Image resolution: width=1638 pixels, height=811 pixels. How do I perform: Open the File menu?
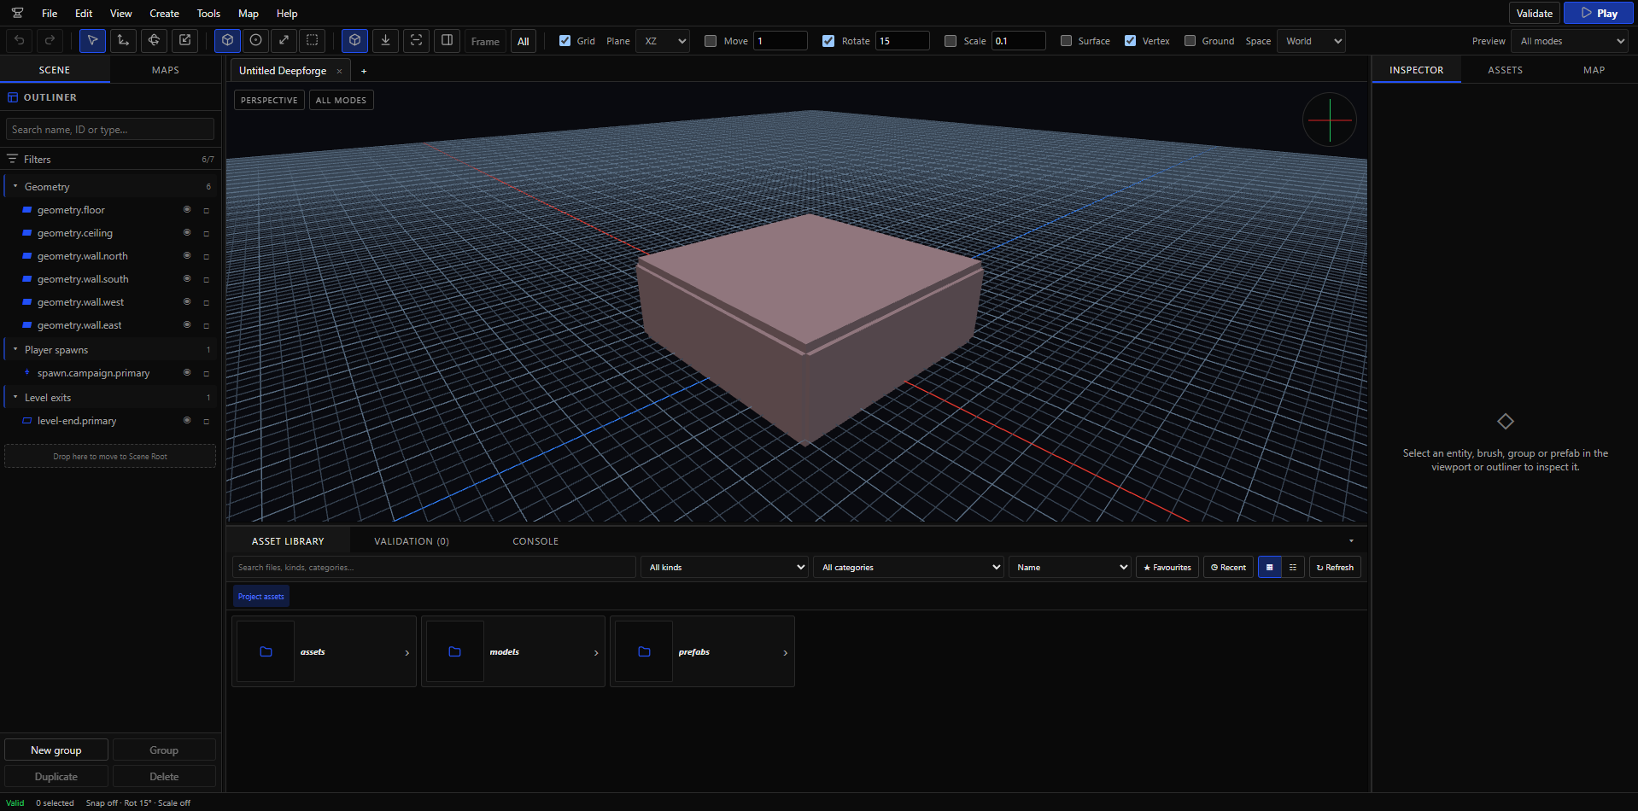(x=50, y=13)
